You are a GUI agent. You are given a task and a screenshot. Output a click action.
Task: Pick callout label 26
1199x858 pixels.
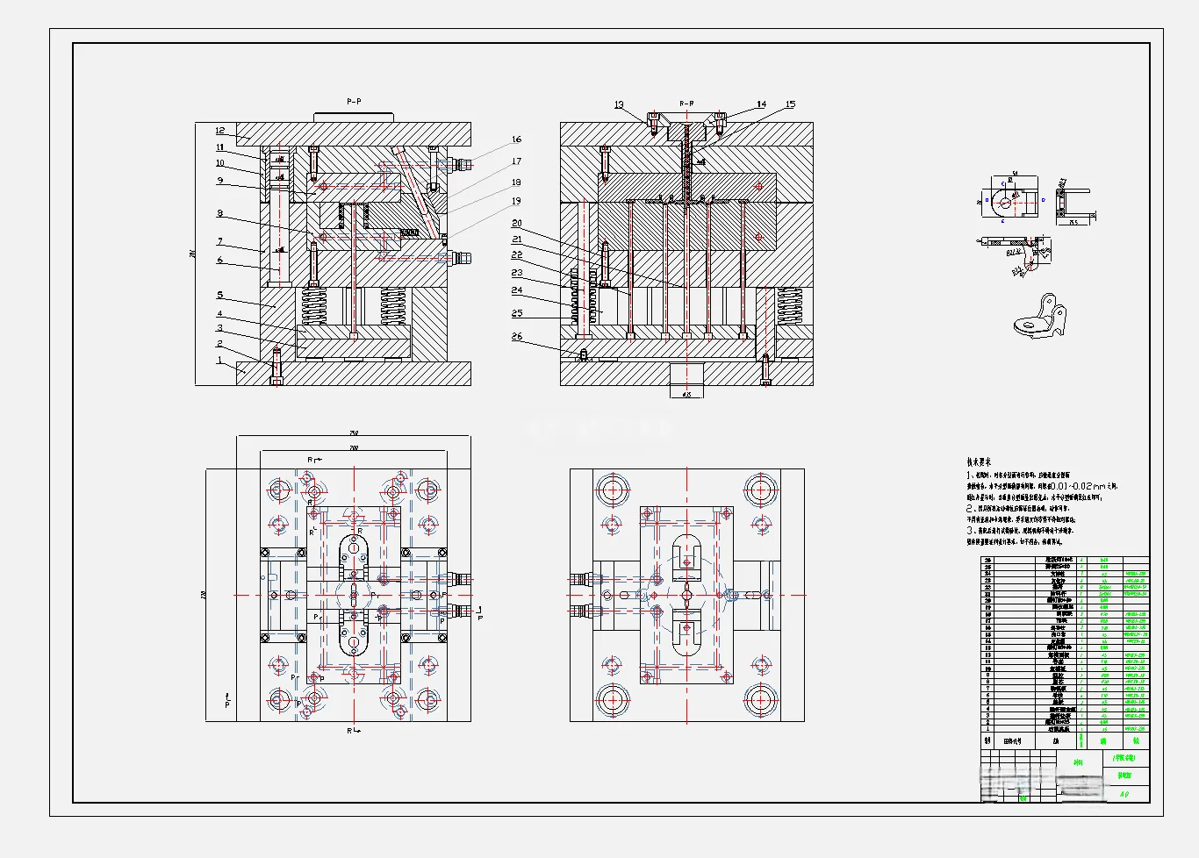[x=517, y=336]
